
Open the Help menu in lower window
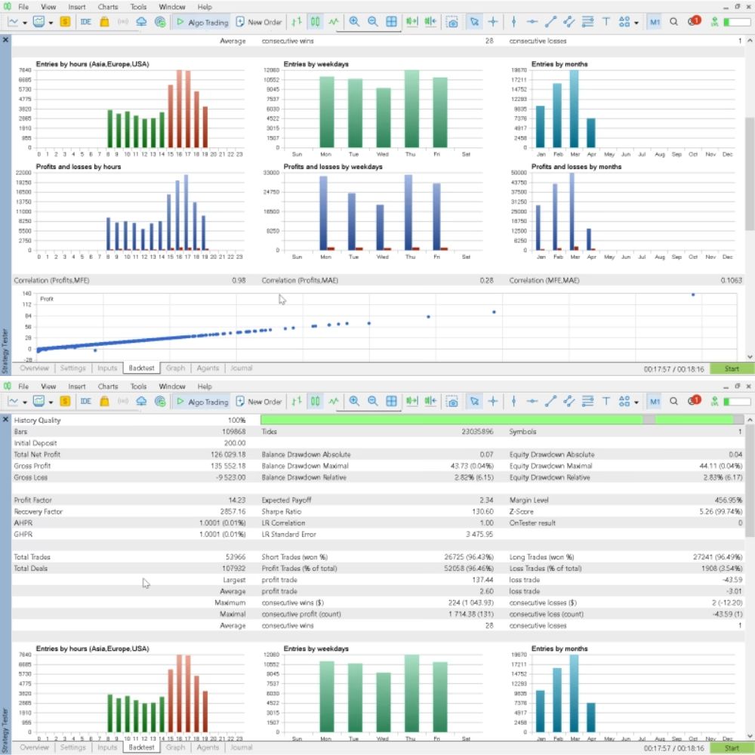click(x=204, y=386)
